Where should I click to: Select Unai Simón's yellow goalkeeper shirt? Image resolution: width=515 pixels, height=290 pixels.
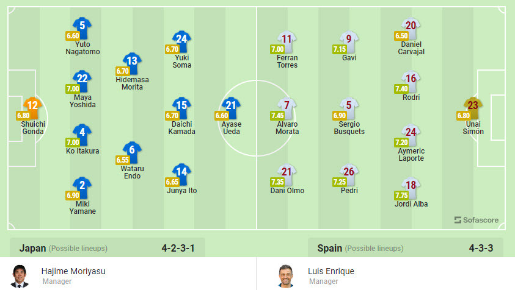tap(472, 106)
